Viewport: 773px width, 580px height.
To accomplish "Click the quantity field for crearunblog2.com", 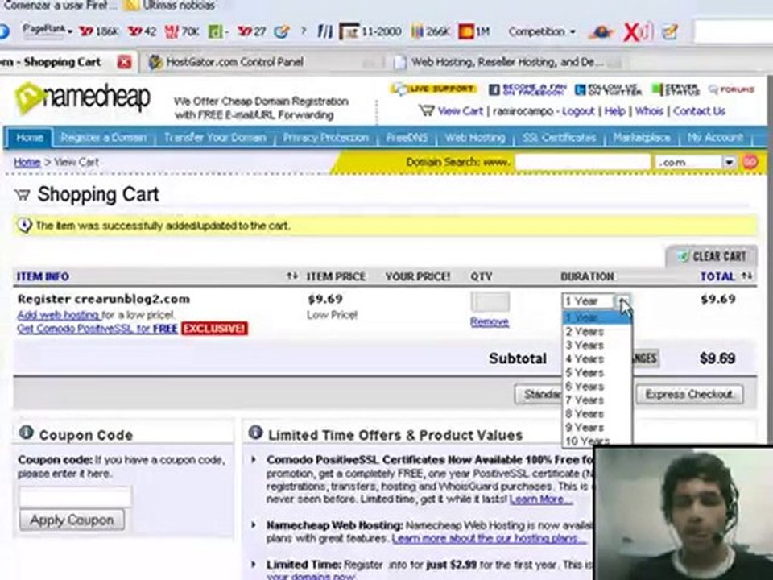I will pos(490,301).
